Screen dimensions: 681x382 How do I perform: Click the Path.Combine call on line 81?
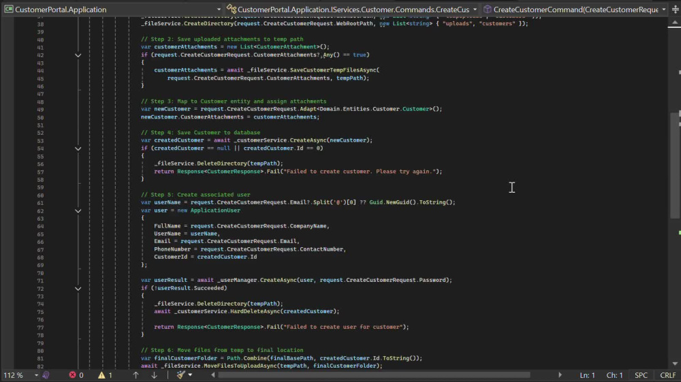tap(247, 358)
